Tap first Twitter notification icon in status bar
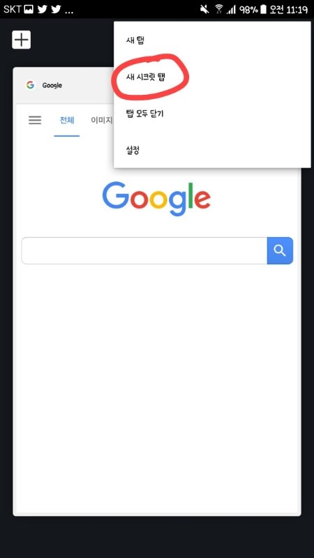 coord(43,9)
